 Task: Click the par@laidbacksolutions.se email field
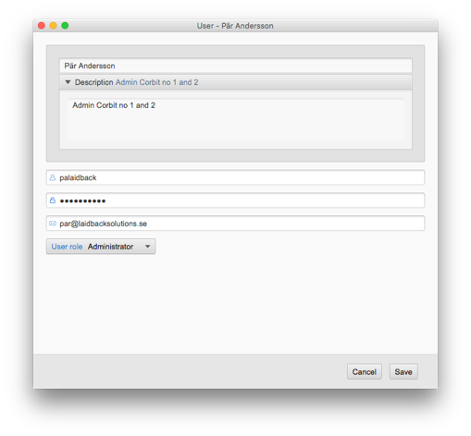235,224
